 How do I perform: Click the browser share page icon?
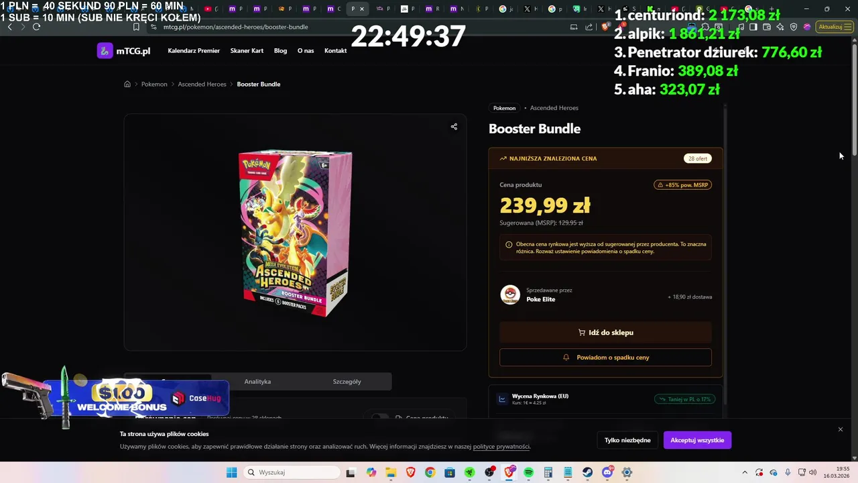(589, 27)
